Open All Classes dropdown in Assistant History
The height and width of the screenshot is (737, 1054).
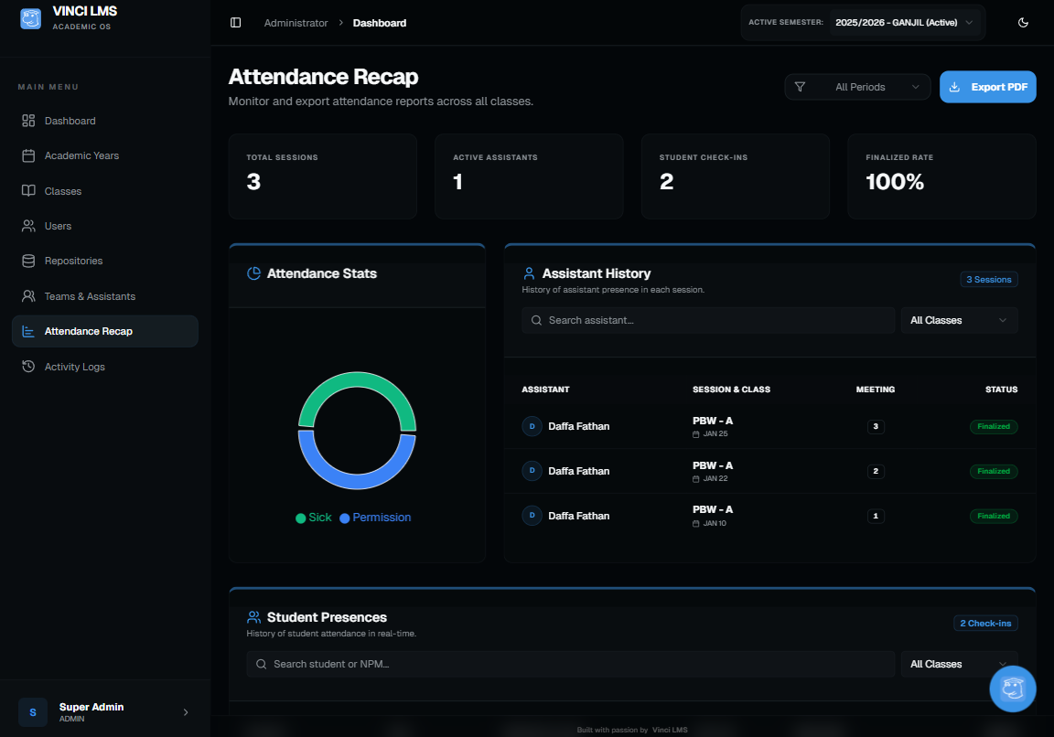958,320
